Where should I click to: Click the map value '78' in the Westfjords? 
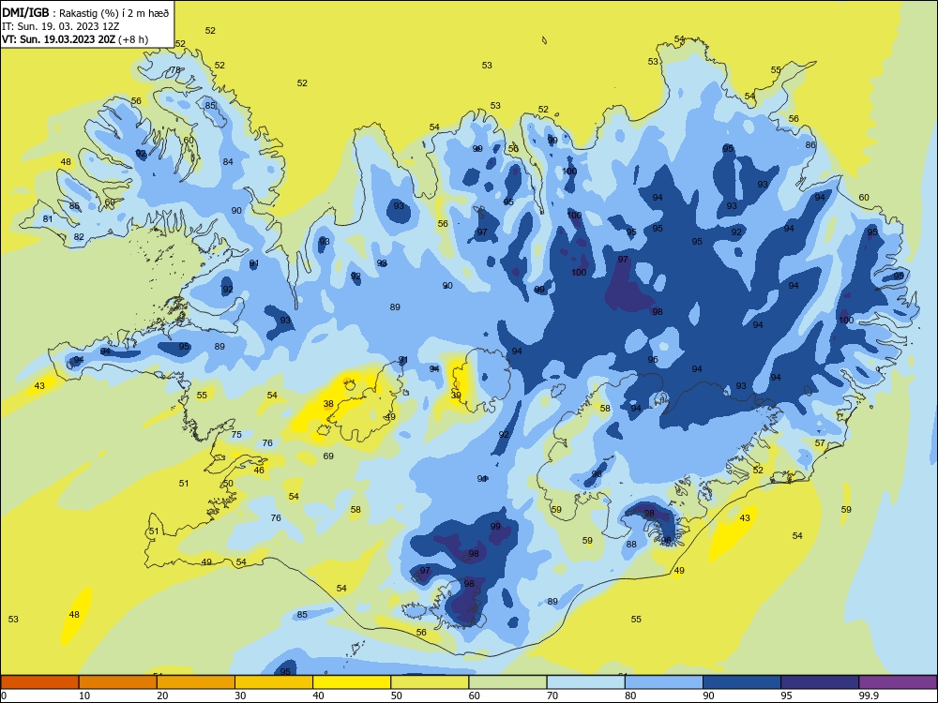[175, 70]
